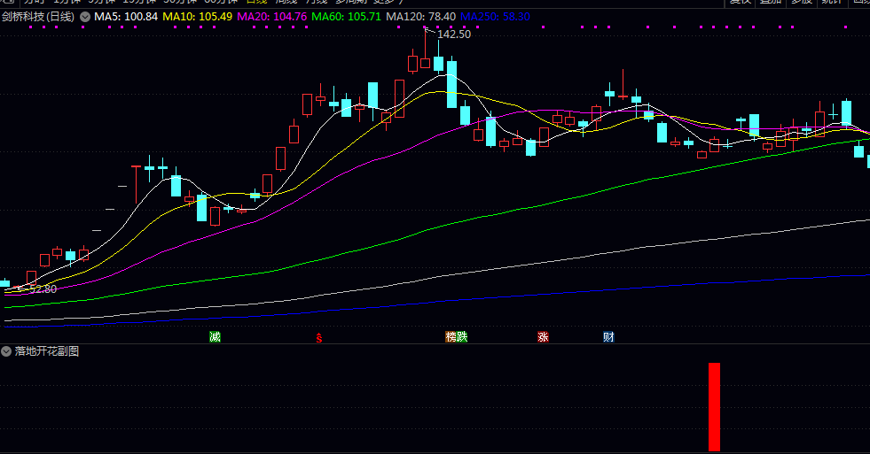Open the green 减 event marker
This screenshot has height=454, width=870.
tap(215, 336)
